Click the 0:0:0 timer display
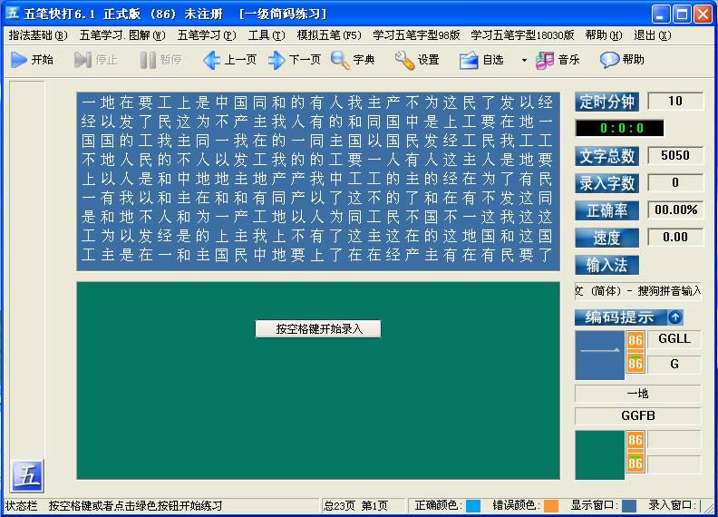This screenshot has width=718, height=517. point(619,128)
